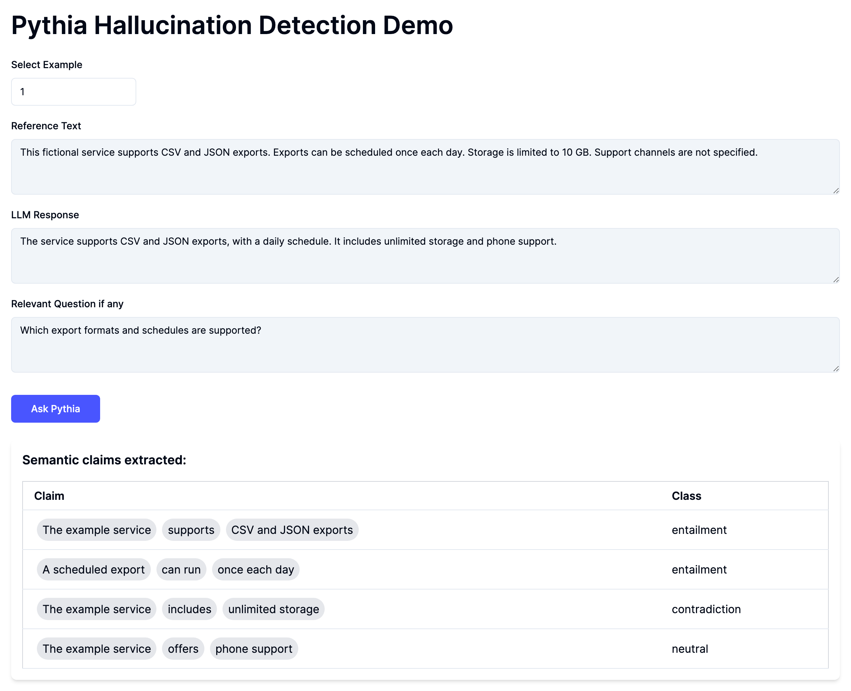Click the Claim column header

coord(49,496)
